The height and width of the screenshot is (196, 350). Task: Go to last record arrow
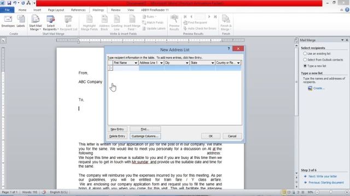[215, 17]
